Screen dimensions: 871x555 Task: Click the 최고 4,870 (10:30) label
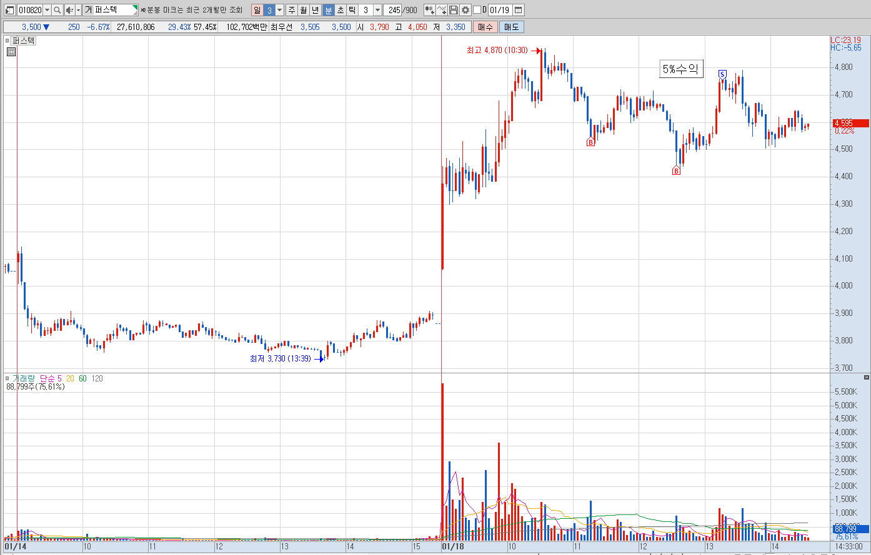point(497,51)
